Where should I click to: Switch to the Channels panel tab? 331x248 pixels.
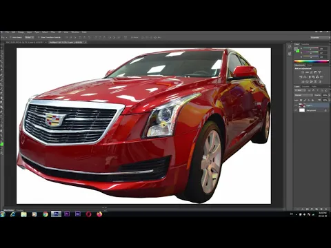[305, 86]
